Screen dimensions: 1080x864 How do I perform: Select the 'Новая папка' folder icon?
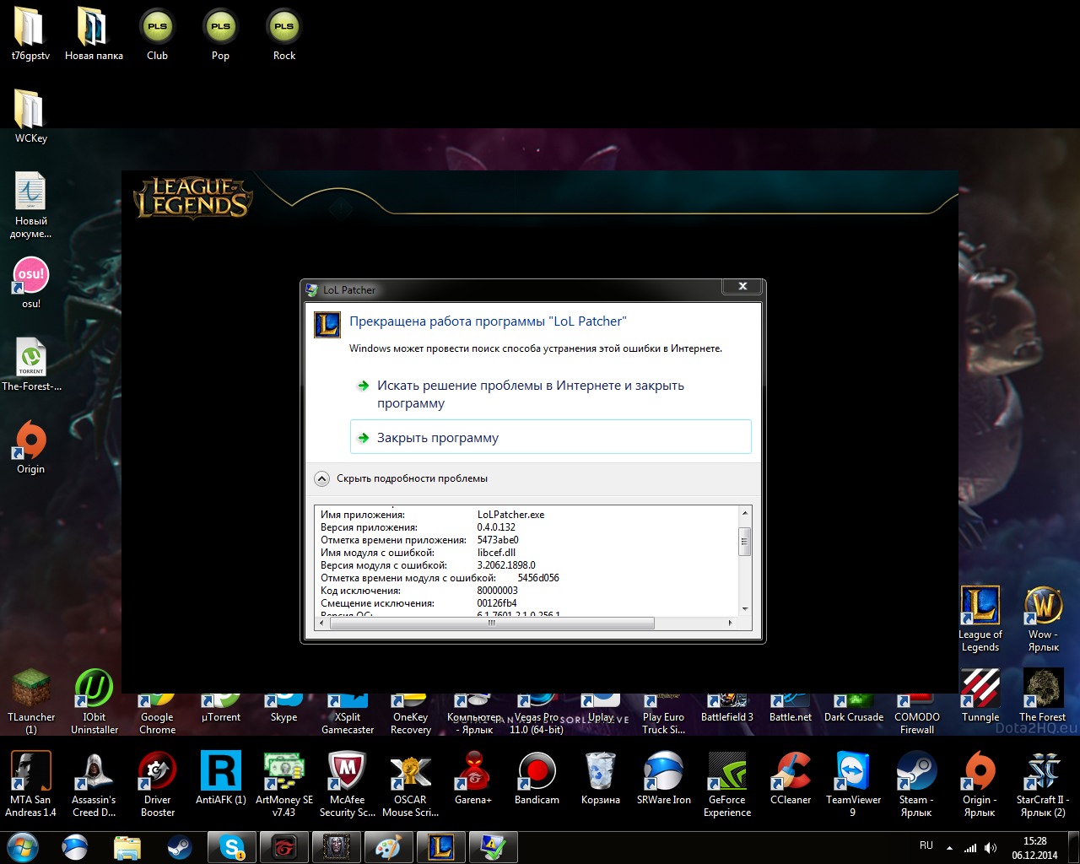[94, 35]
